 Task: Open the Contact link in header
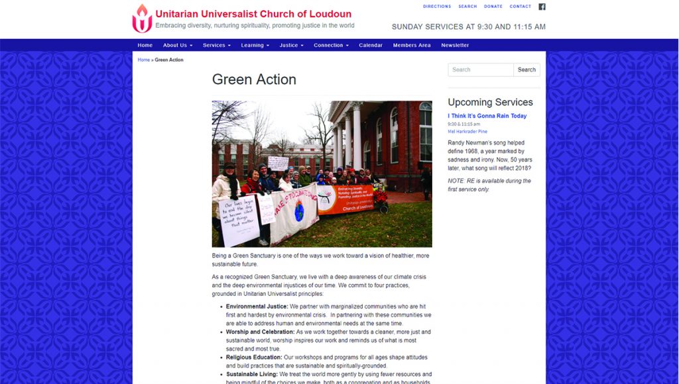click(x=521, y=7)
